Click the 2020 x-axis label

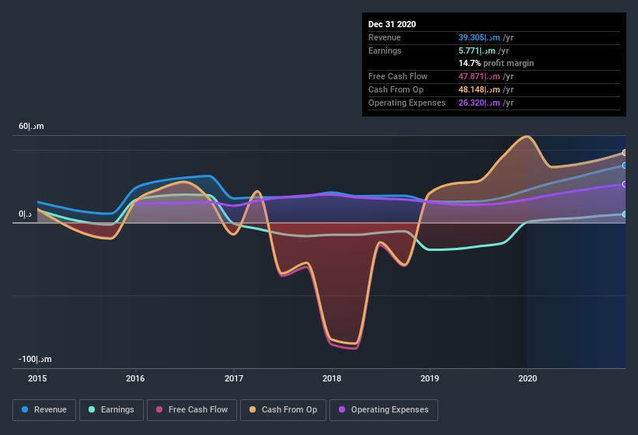click(x=528, y=378)
